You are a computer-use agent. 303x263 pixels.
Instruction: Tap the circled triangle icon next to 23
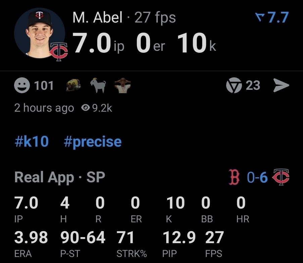coord(234,85)
